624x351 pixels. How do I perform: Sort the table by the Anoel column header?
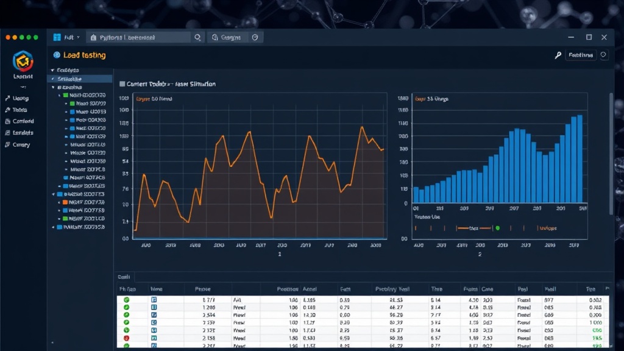coord(310,289)
